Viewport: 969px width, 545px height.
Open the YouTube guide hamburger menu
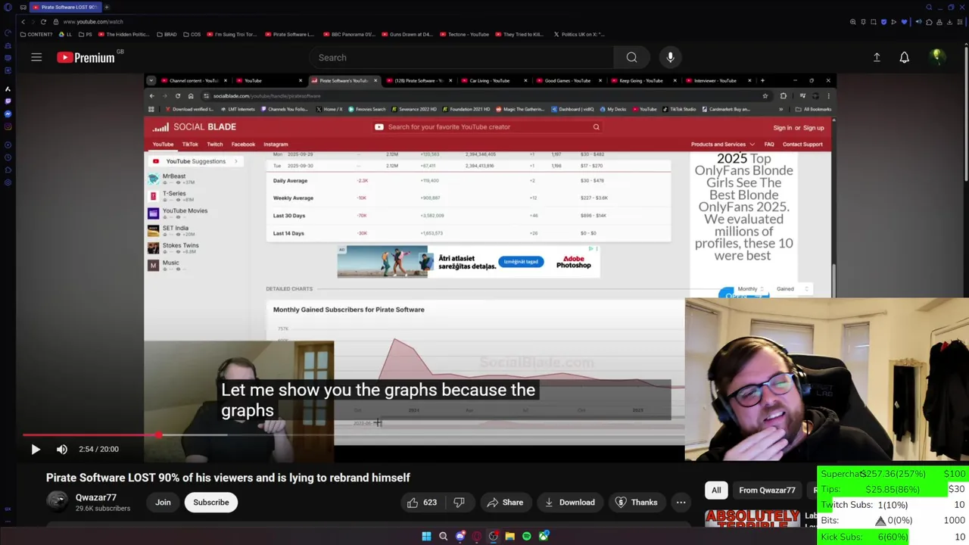[36, 58]
